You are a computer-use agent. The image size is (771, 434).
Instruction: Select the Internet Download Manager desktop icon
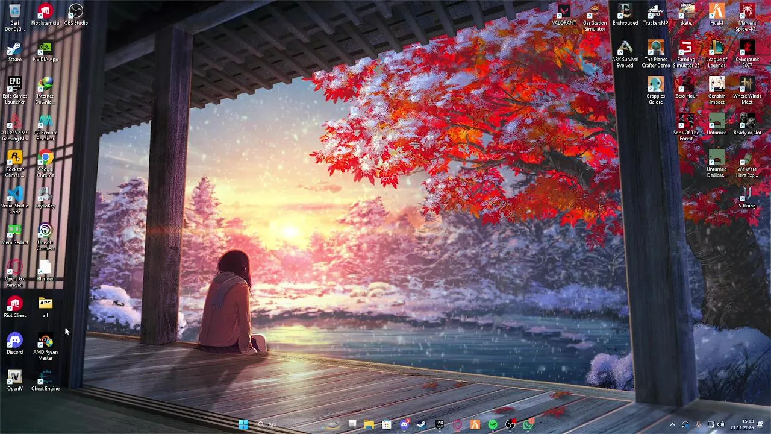(x=45, y=90)
